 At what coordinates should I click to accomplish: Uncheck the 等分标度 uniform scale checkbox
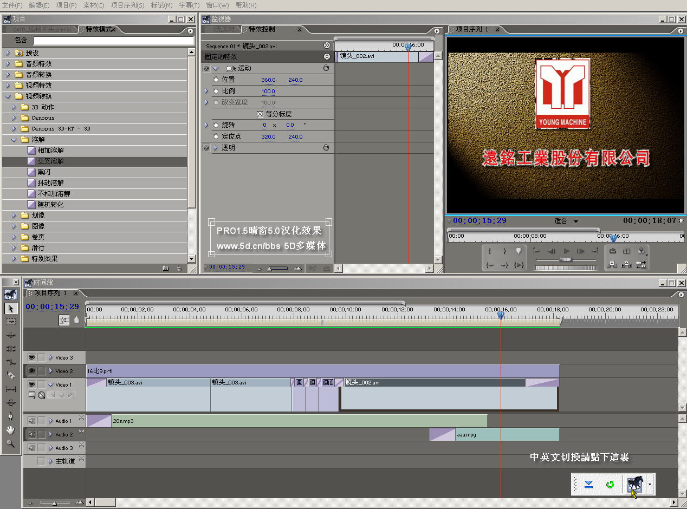pos(260,114)
